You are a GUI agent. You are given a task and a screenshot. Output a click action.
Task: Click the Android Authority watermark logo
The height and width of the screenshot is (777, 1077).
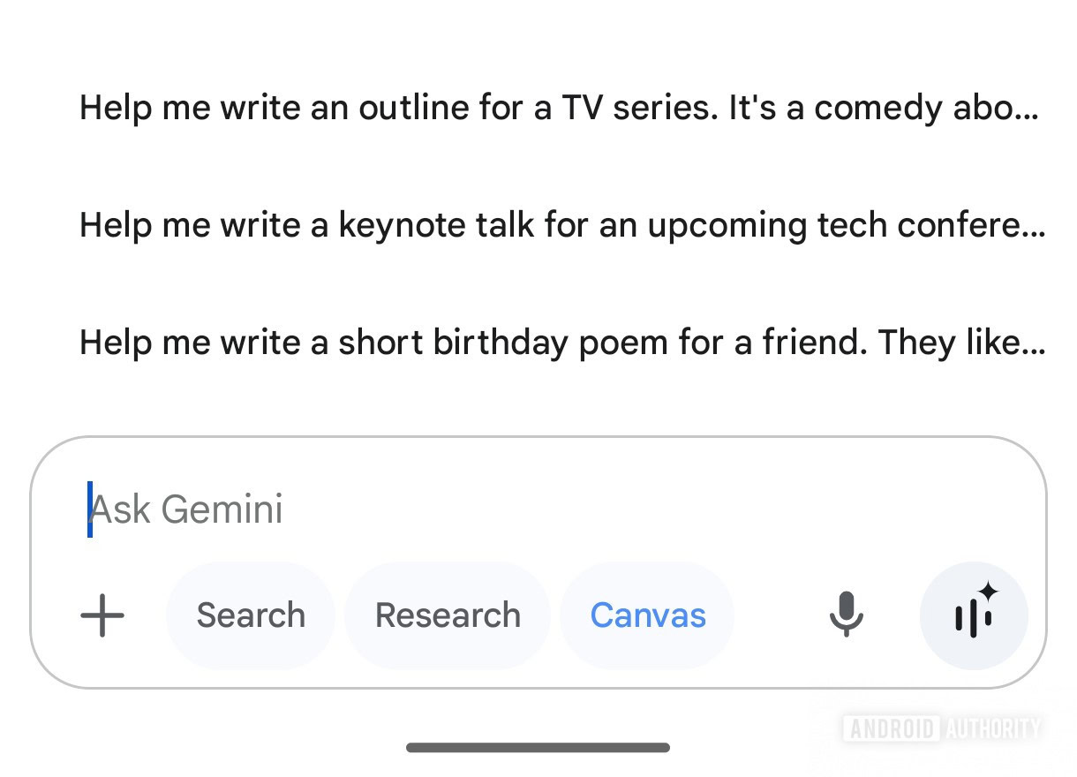point(941,728)
